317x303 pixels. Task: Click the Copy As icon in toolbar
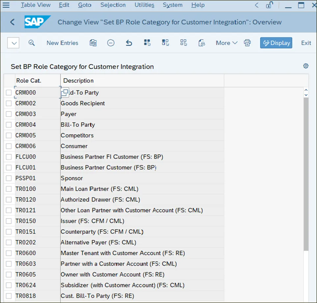93,43
